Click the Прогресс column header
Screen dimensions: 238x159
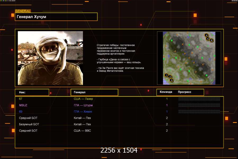185,92
